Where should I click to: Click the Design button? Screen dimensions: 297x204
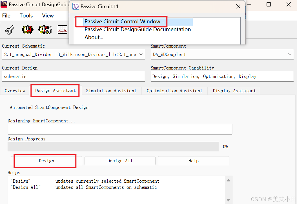click(x=46, y=161)
